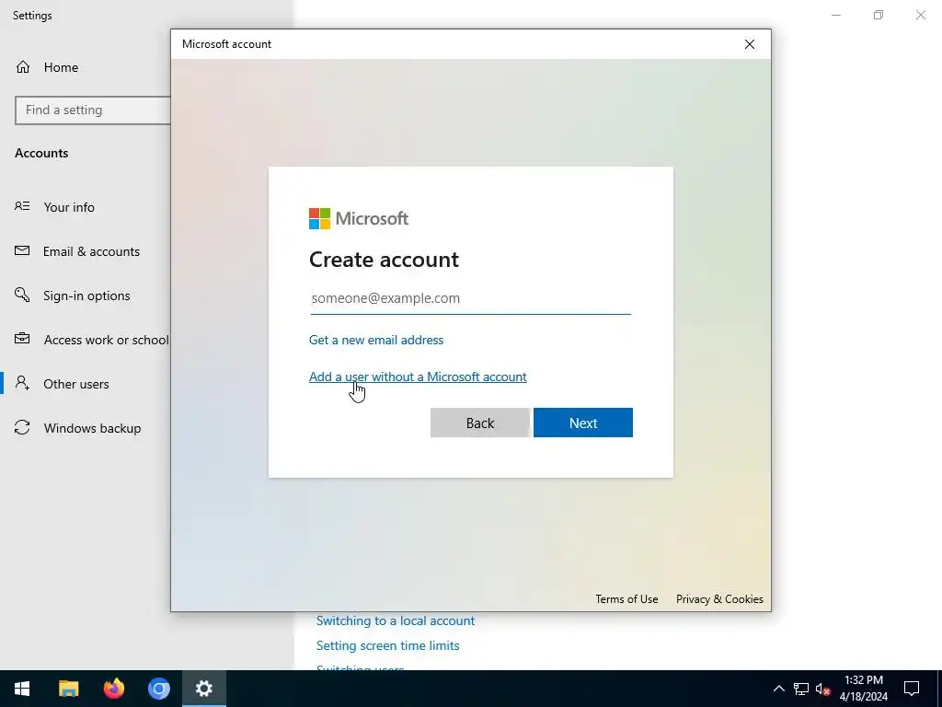The width and height of the screenshot is (942, 707).
Task: Restore down the Settings window
Action: (x=879, y=15)
